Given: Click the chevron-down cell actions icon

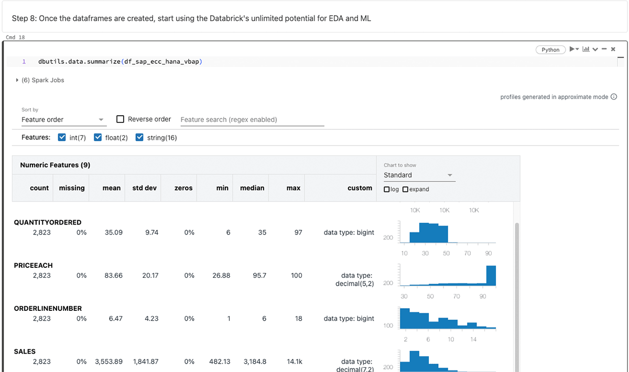Looking at the screenshot, I should point(595,49).
